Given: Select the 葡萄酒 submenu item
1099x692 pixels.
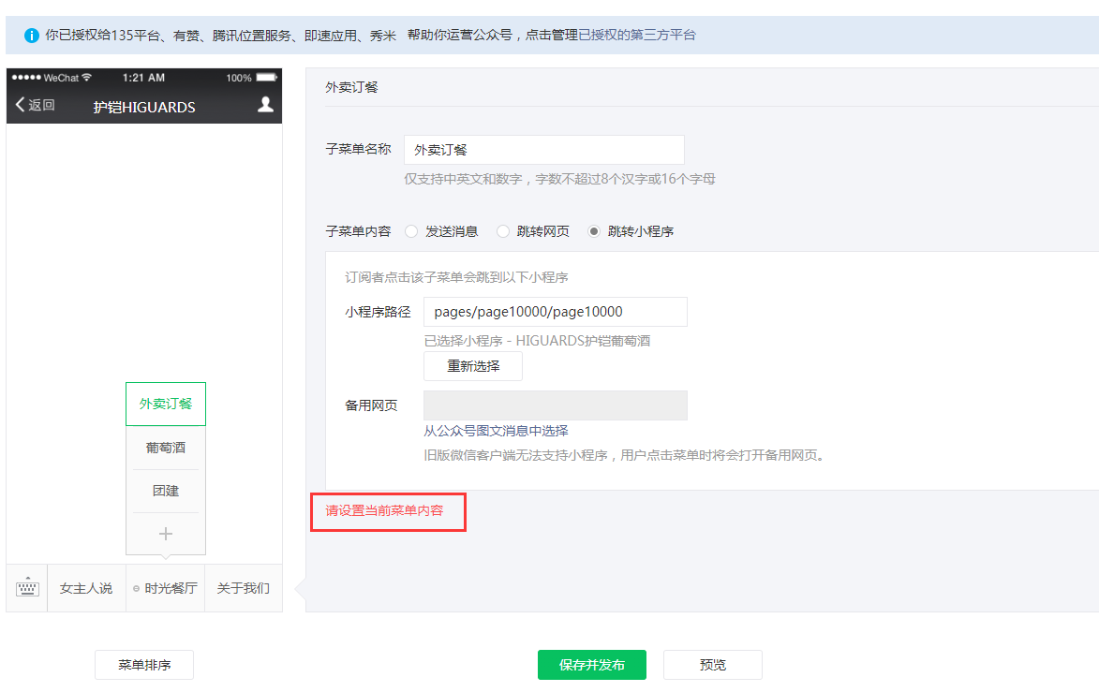Looking at the screenshot, I should pyautogui.click(x=166, y=448).
